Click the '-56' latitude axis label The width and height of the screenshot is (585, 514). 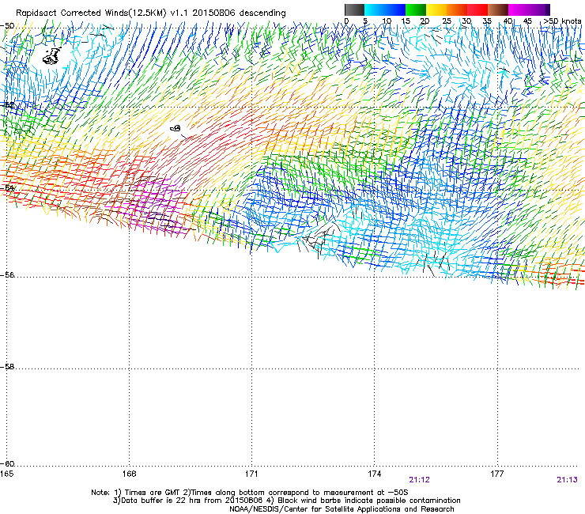(7, 275)
